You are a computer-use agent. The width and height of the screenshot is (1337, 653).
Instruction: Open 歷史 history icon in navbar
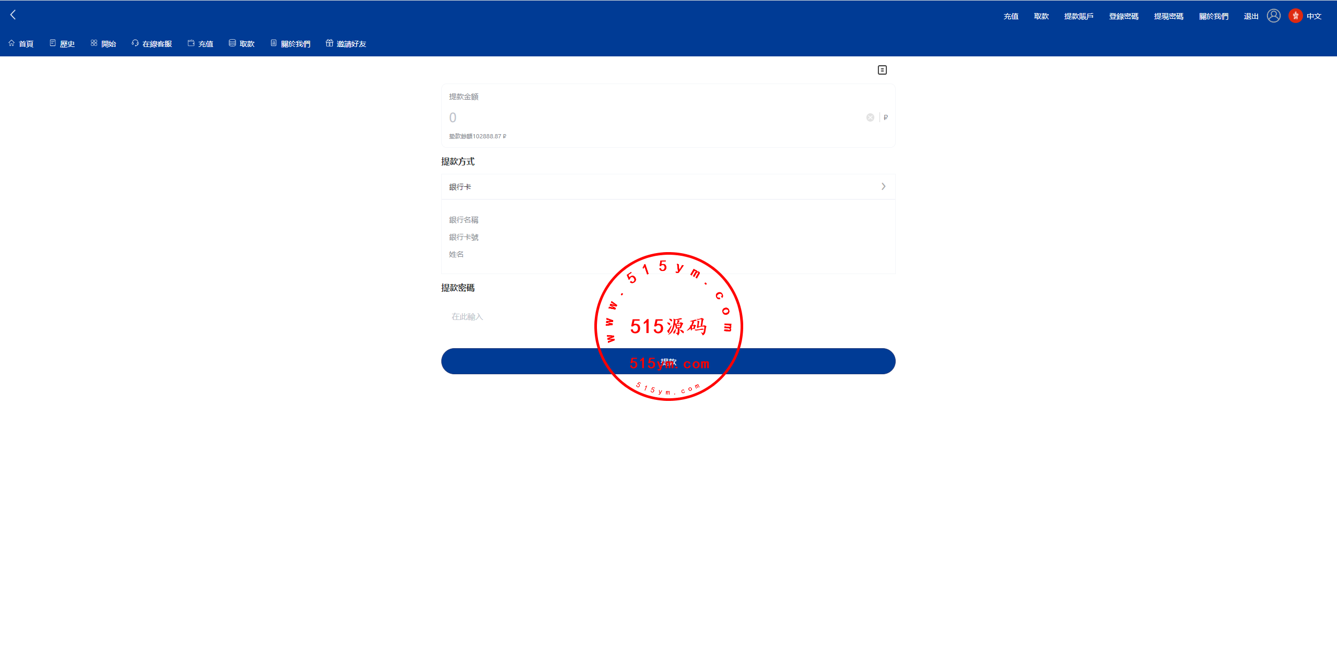click(x=53, y=43)
